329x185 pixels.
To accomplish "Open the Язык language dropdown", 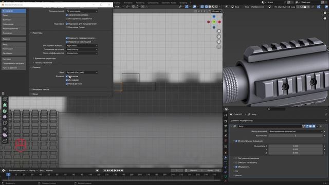I will click(x=82, y=72).
